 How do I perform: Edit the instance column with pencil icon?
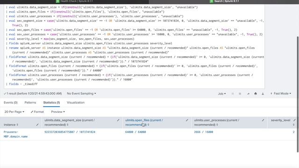pyautogui.click(x=37, y=125)
